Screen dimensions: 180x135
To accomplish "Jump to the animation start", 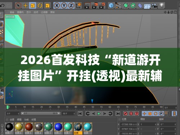I will pyautogui.click(x=80, y=113).
